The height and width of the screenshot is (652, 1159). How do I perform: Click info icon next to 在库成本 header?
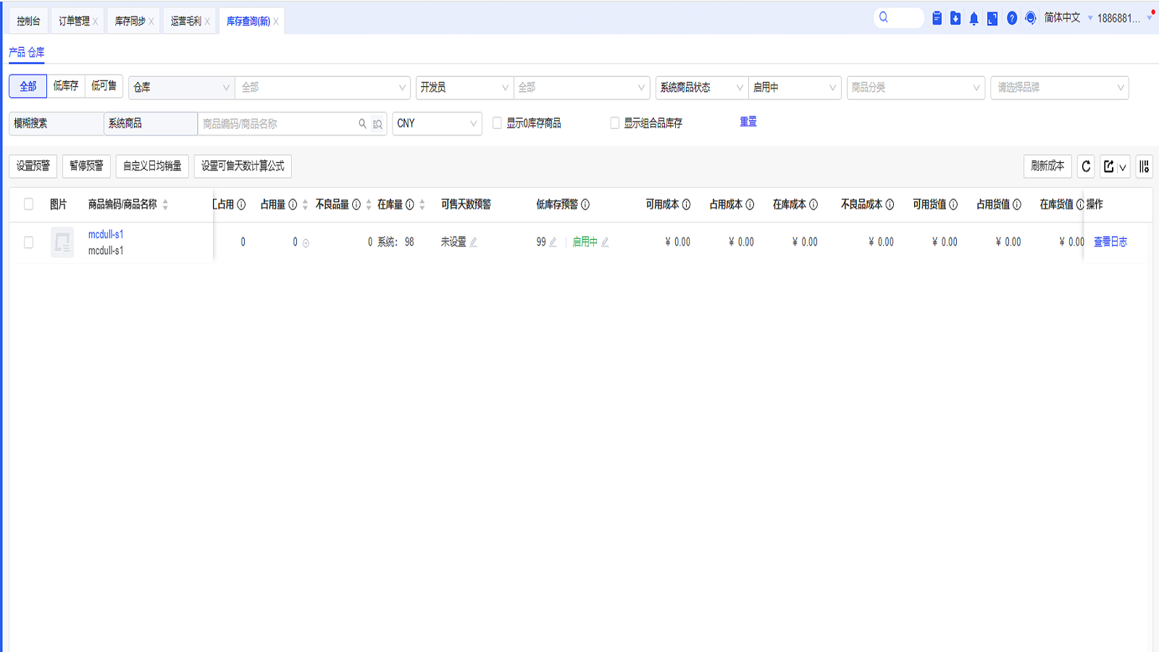[813, 204]
